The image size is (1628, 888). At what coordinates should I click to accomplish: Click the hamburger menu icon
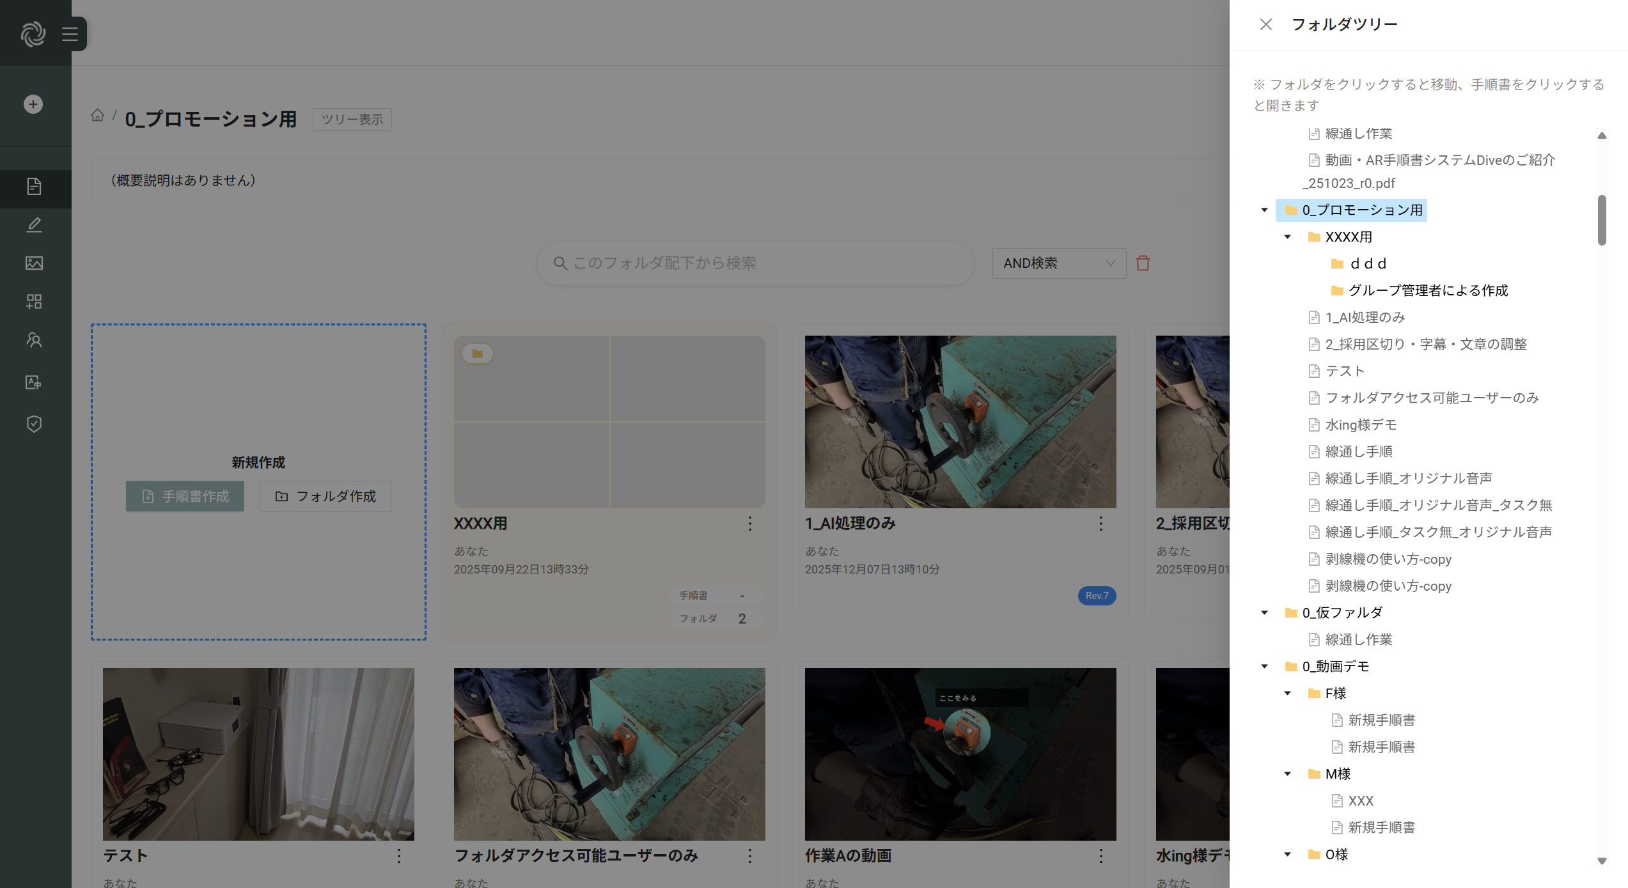(x=70, y=34)
